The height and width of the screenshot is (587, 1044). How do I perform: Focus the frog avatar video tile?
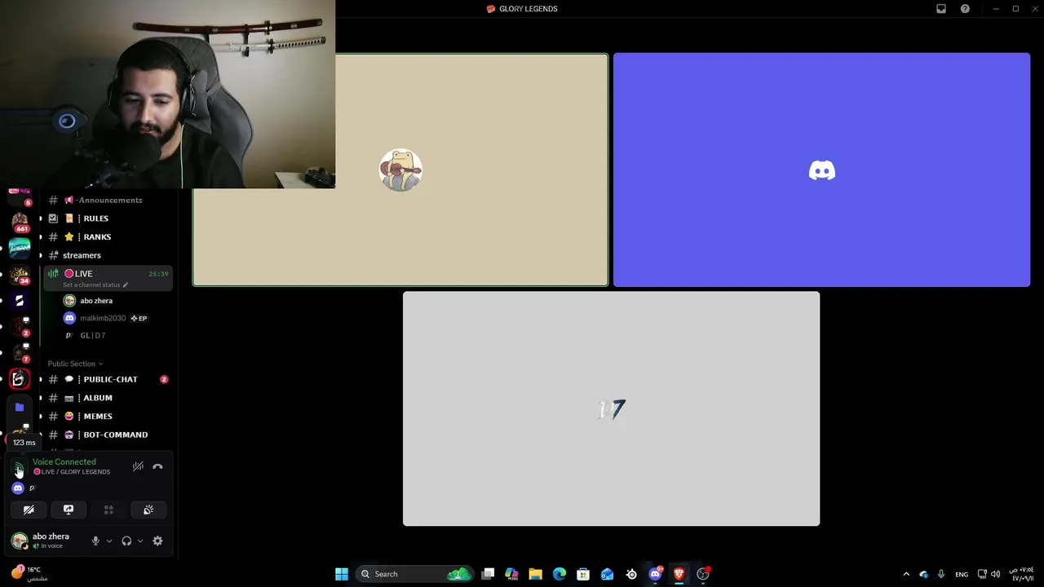pos(400,170)
